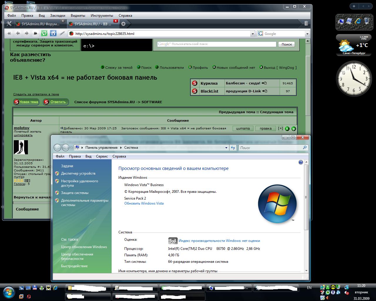Click the help question mark in the System window

301,162
